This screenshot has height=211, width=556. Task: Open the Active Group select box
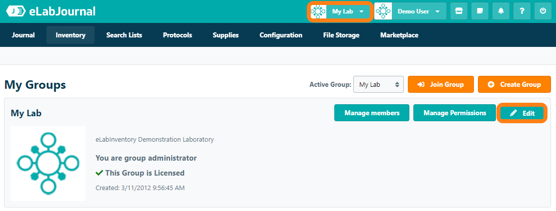coord(378,84)
